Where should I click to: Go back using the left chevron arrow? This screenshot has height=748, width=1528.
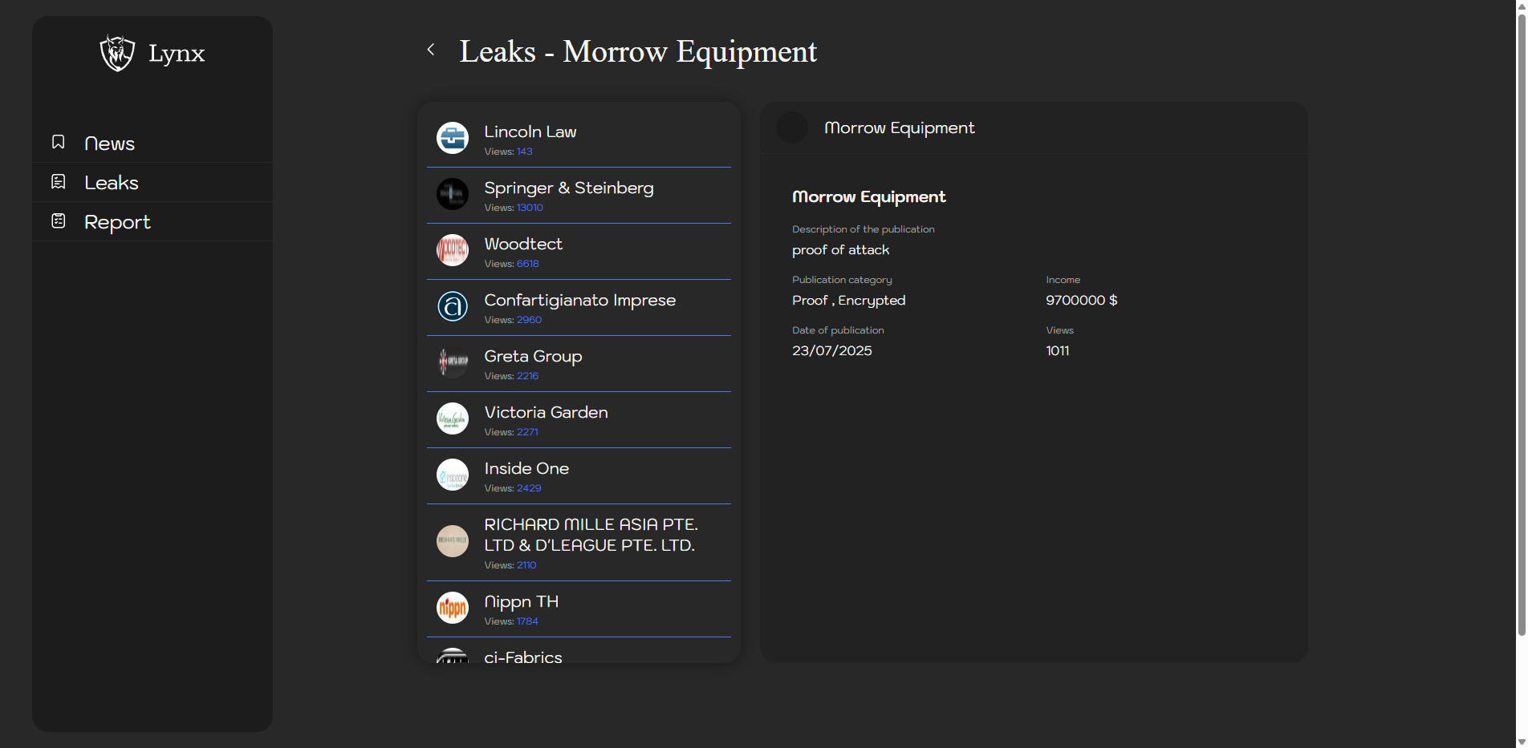tap(431, 50)
